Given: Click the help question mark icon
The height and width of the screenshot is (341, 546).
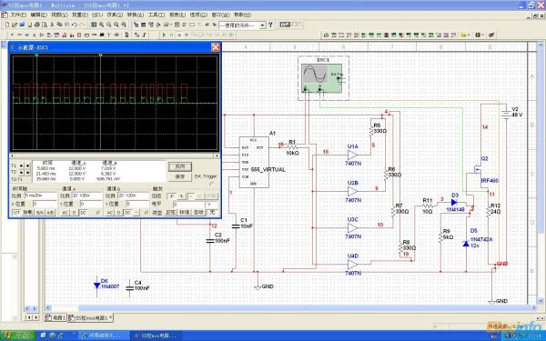Looking at the screenshot, I should (270, 25).
